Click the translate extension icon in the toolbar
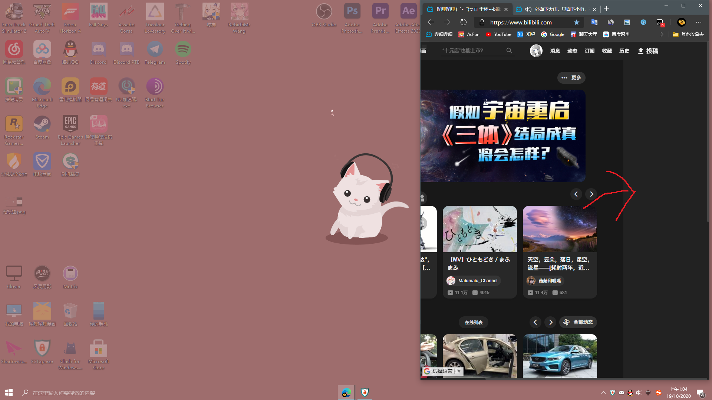The width and height of the screenshot is (712, 400). pos(594,22)
